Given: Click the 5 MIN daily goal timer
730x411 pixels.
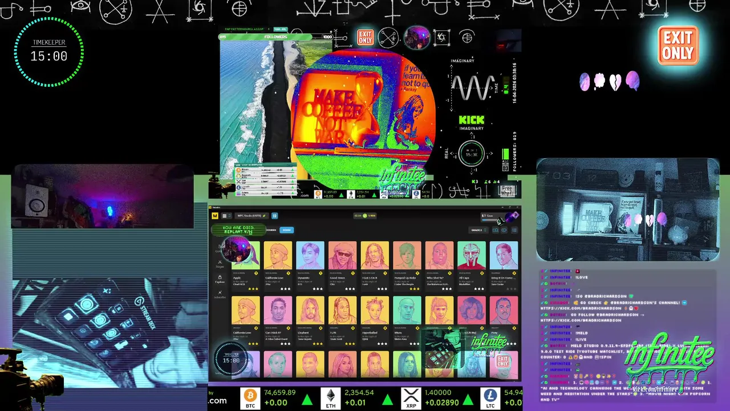Looking at the screenshot, I should [364, 216].
